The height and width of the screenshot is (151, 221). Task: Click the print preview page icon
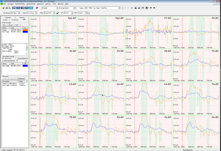(x=9, y=8)
